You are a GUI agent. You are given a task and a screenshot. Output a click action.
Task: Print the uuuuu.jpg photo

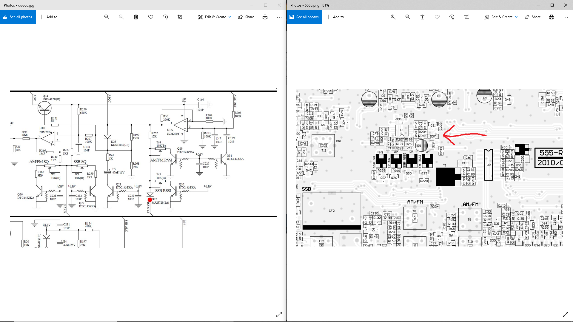point(265,17)
